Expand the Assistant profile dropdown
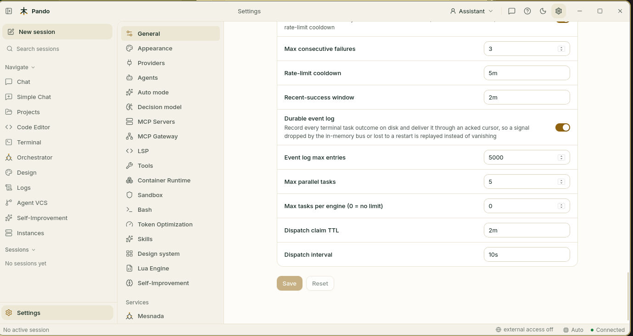The image size is (633, 336). (x=472, y=11)
